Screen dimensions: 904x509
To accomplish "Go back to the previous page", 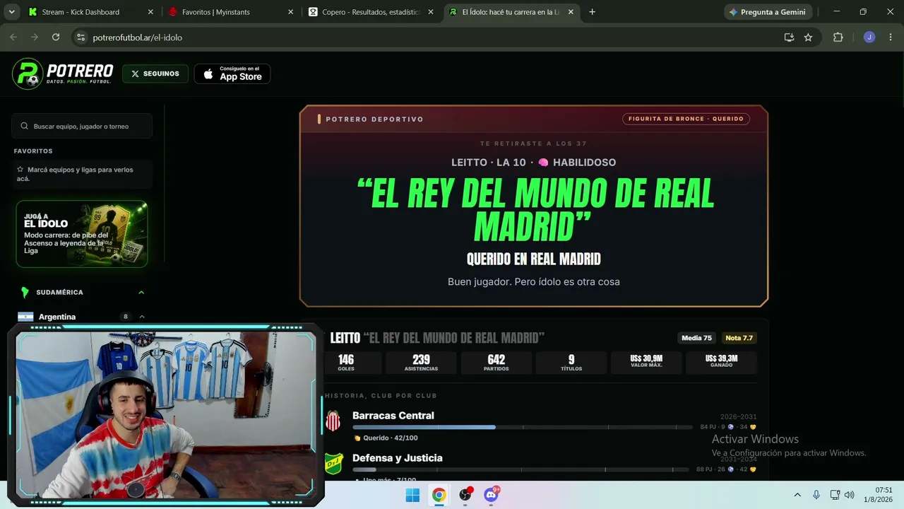I will pos(13,37).
